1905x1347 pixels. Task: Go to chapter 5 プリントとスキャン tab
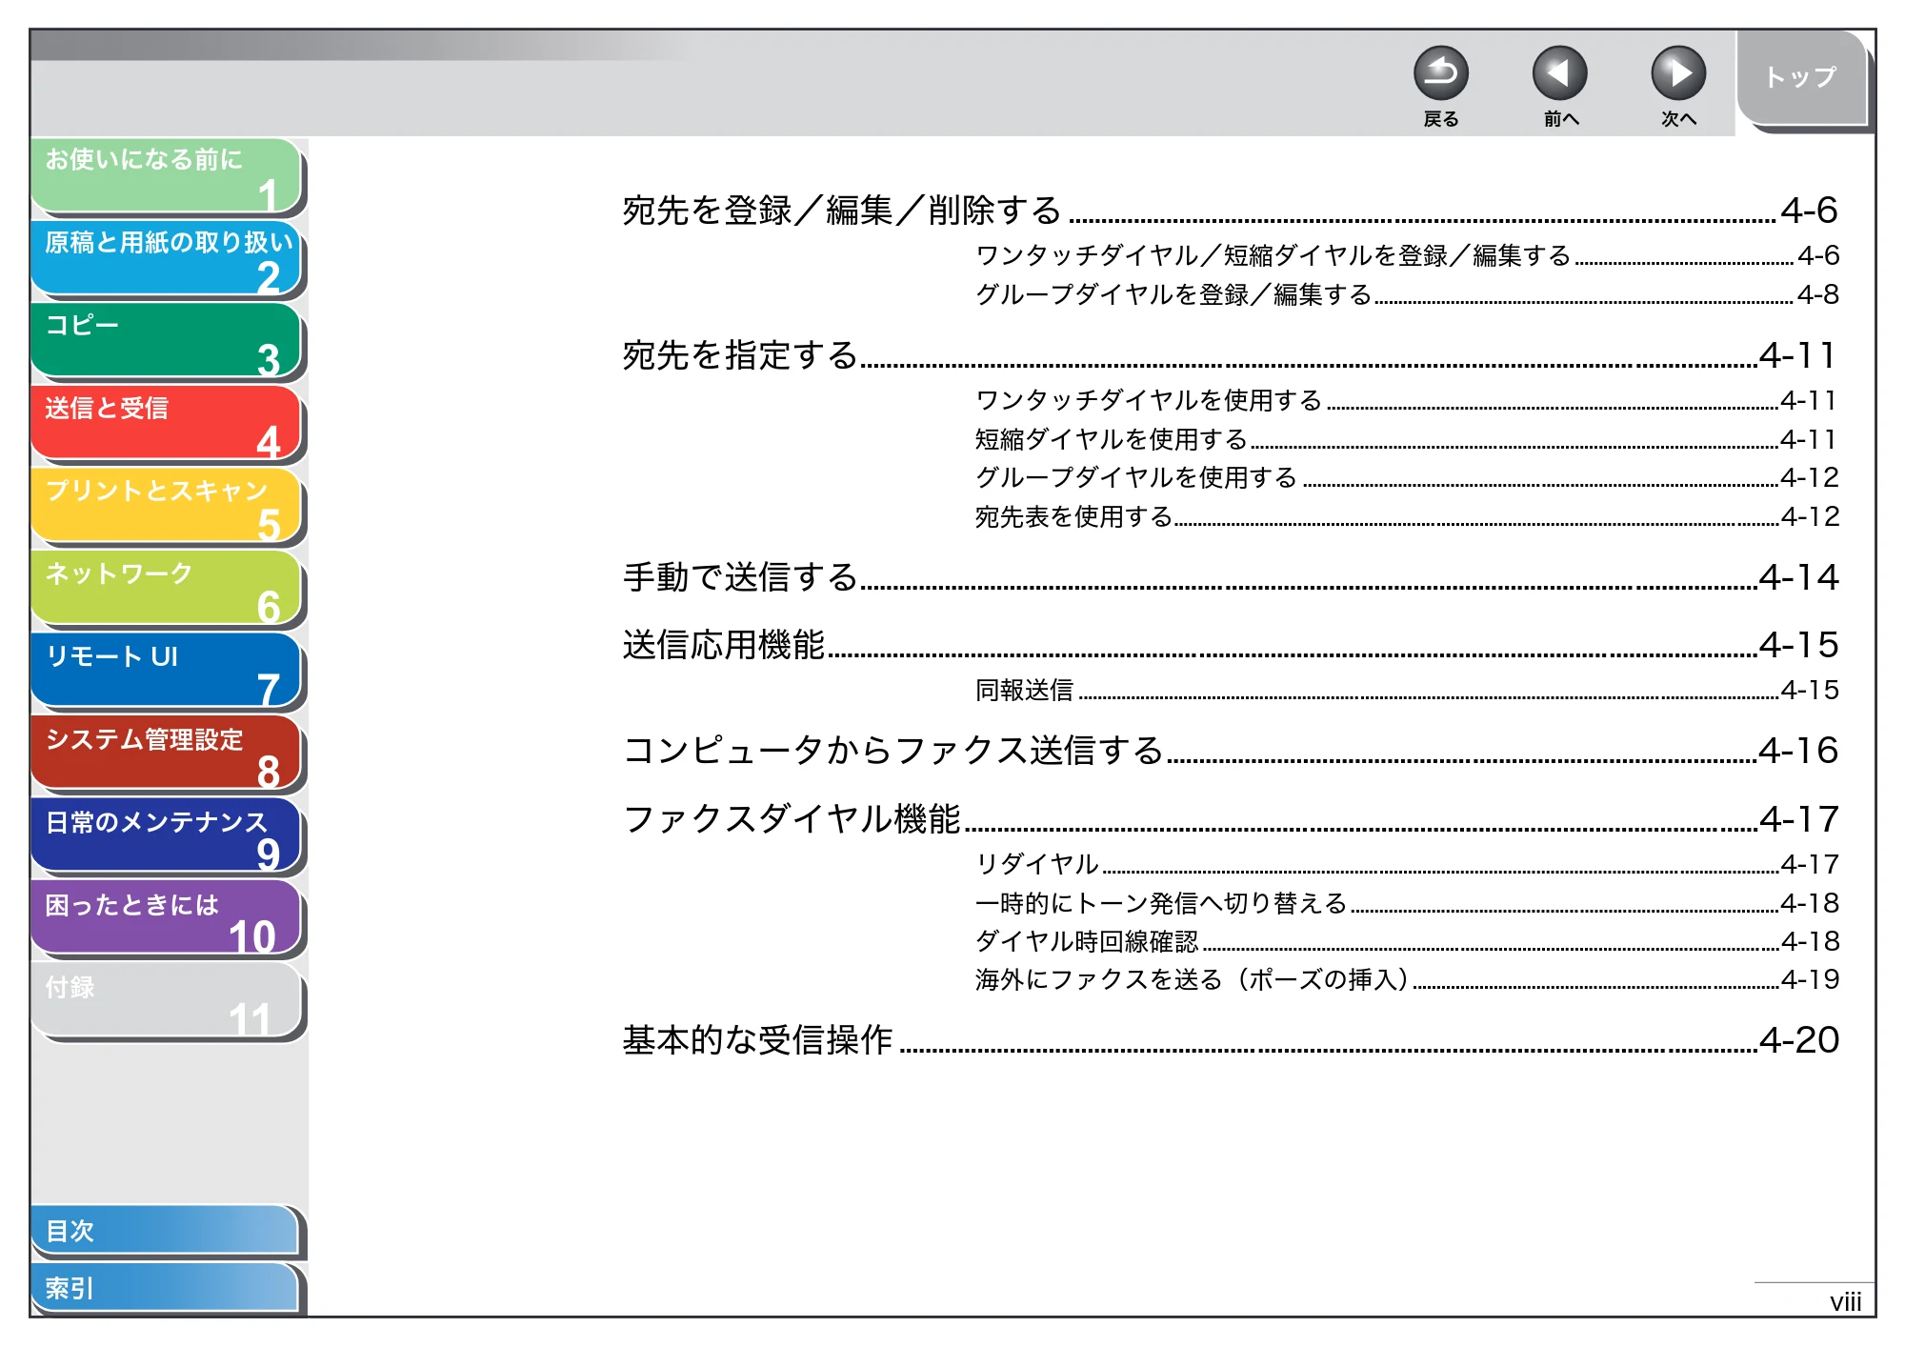tap(167, 506)
